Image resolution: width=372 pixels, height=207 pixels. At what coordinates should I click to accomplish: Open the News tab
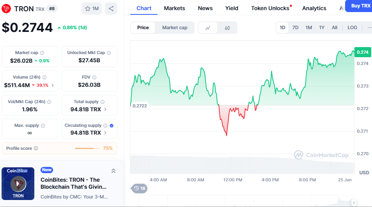tap(205, 8)
